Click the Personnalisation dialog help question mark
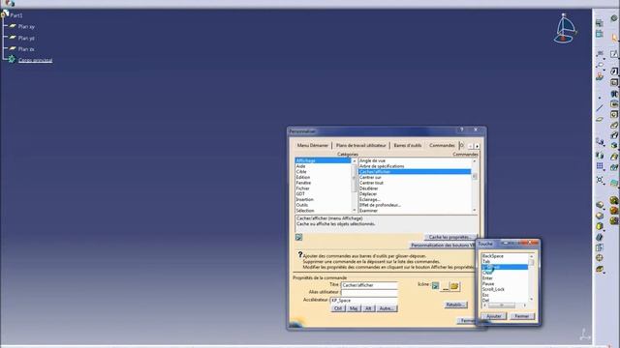 pyautogui.click(x=461, y=130)
